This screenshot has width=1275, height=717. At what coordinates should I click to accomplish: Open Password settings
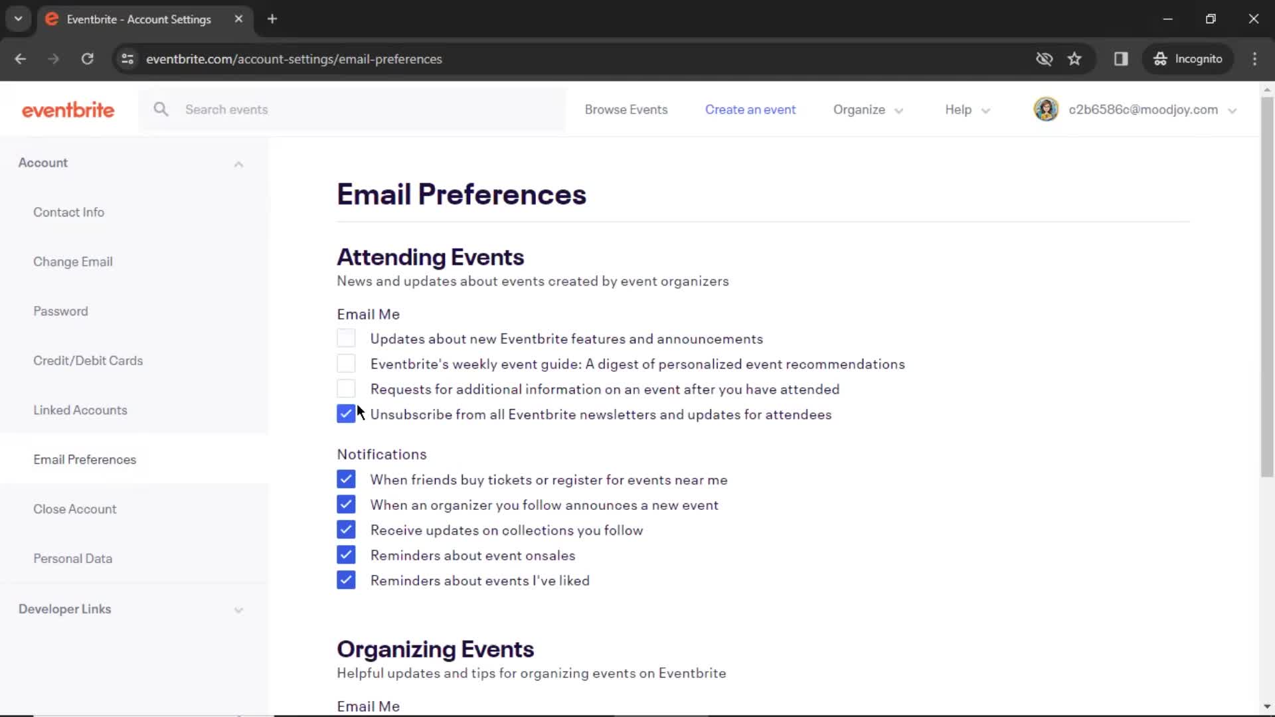click(x=60, y=311)
